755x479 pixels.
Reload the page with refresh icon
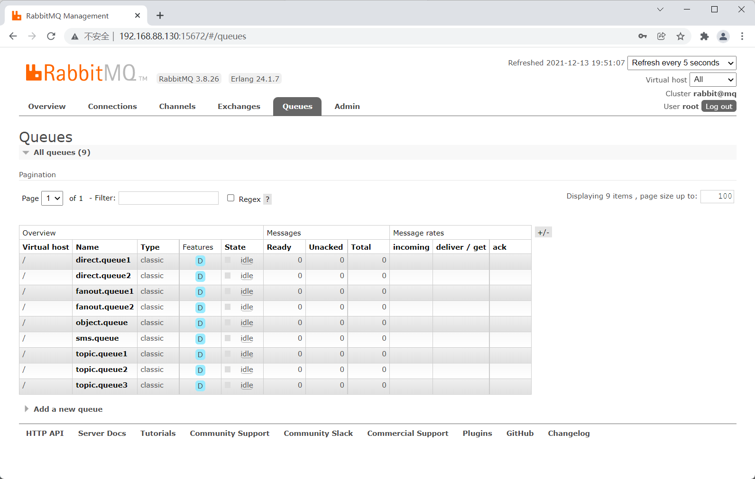coord(51,36)
